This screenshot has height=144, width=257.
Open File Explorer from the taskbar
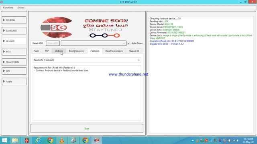tap(15, 140)
